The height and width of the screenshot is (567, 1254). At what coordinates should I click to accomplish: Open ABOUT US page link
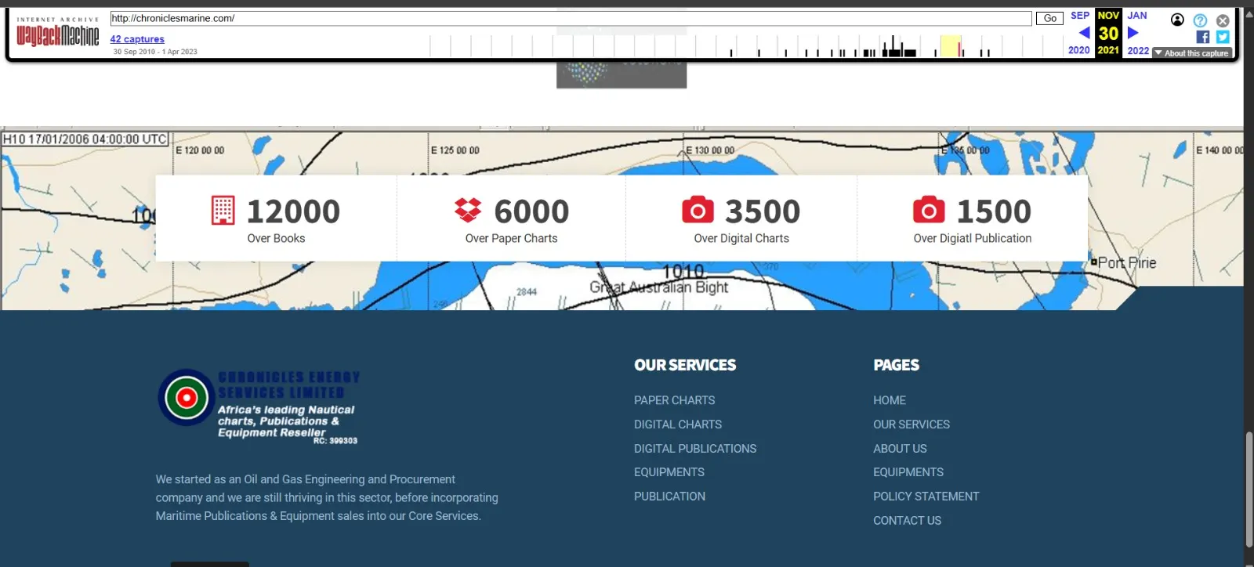(900, 449)
